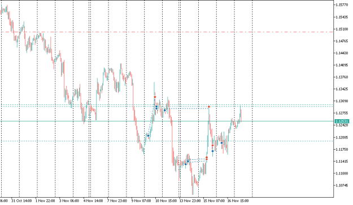This screenshot has height=205, width=353.
Task: Click the 1.12420 price axis label
Action: 342,125
